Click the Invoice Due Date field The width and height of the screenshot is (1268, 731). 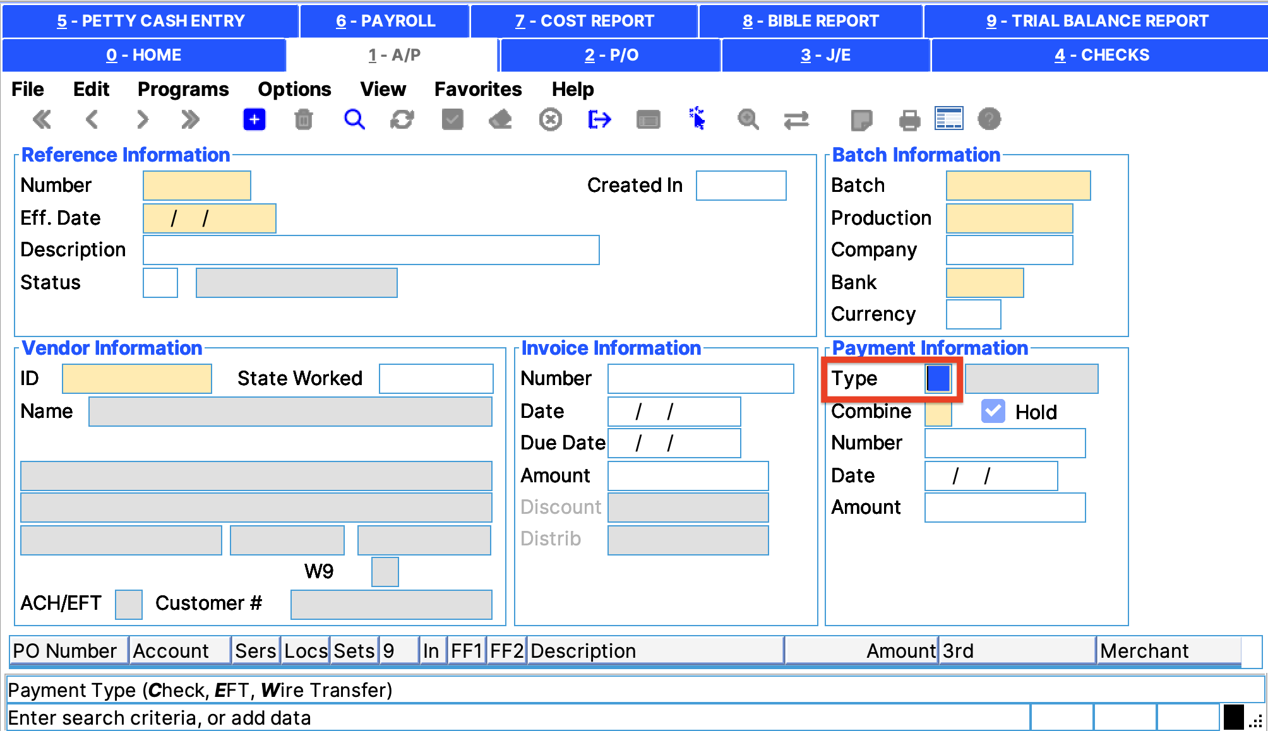click(674, 443)
